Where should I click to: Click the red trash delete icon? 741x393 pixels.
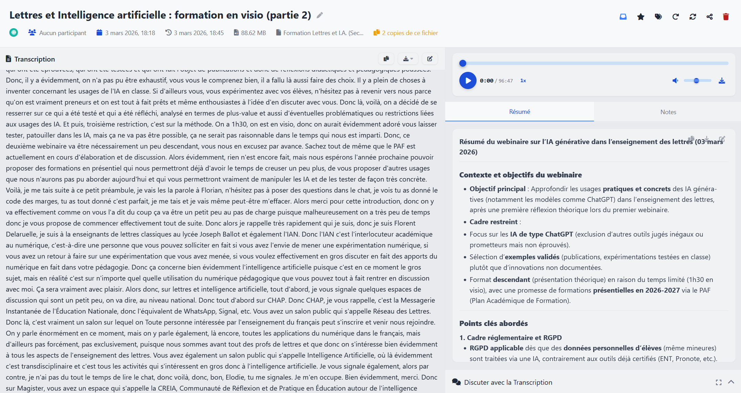tap(726, 17)
